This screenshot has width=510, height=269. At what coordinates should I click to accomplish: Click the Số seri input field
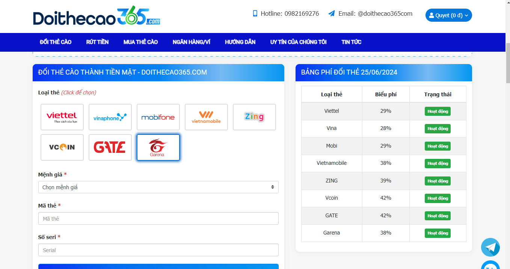158,250
